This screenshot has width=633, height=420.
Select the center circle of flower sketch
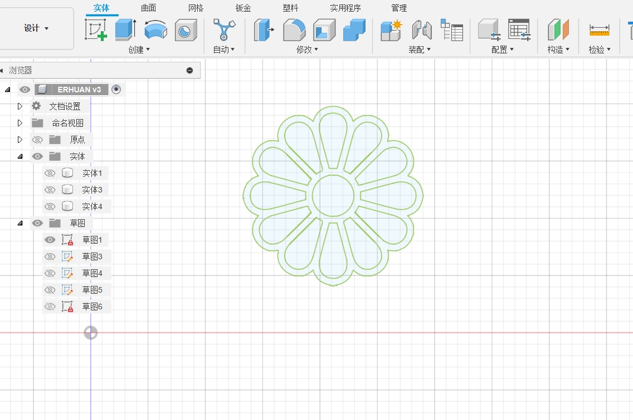click(x=333, y=195)
